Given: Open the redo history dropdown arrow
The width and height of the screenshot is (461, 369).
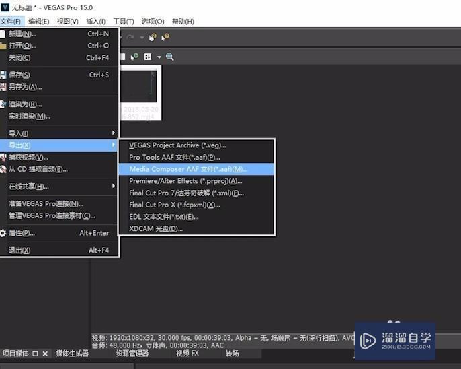Looking at the screenshot, I should [142, 38].
